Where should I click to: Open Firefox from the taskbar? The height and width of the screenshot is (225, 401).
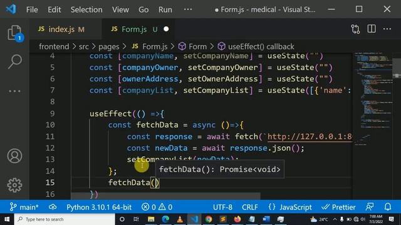coord(237,219)
